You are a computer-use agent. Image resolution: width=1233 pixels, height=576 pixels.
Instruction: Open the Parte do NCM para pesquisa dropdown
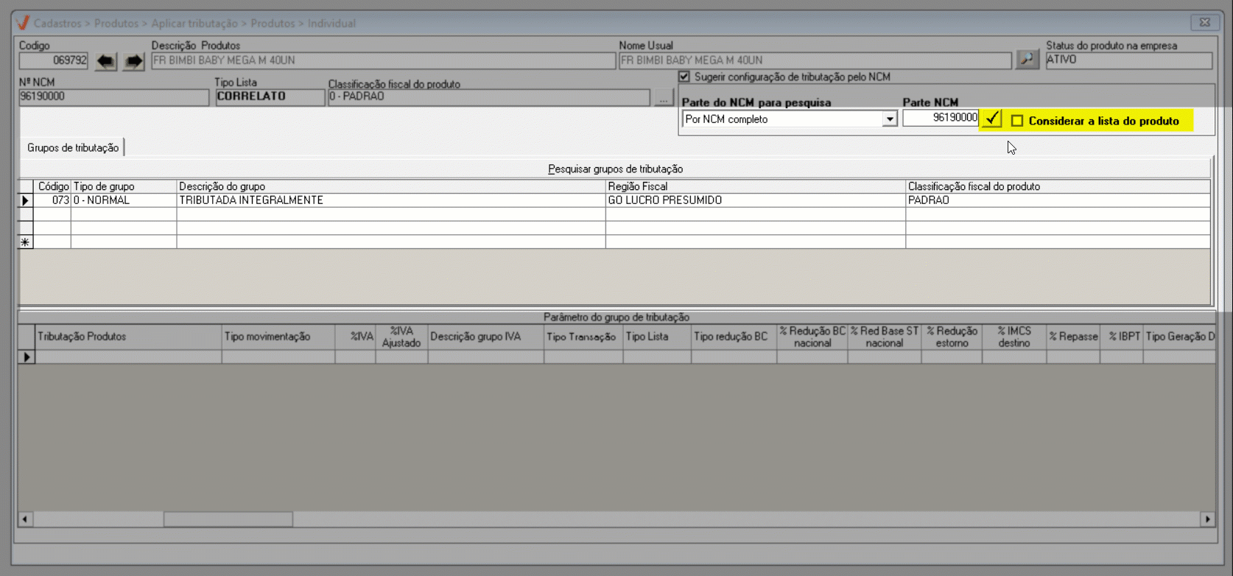click(x=890, y=119)
